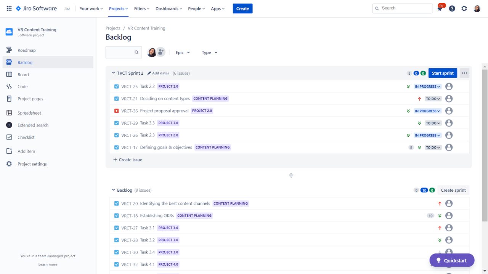Click the Create sprint button
Image resolution: width=488 pixels, height=274 pixels.
pyautogui.click(x=453, y=190)
